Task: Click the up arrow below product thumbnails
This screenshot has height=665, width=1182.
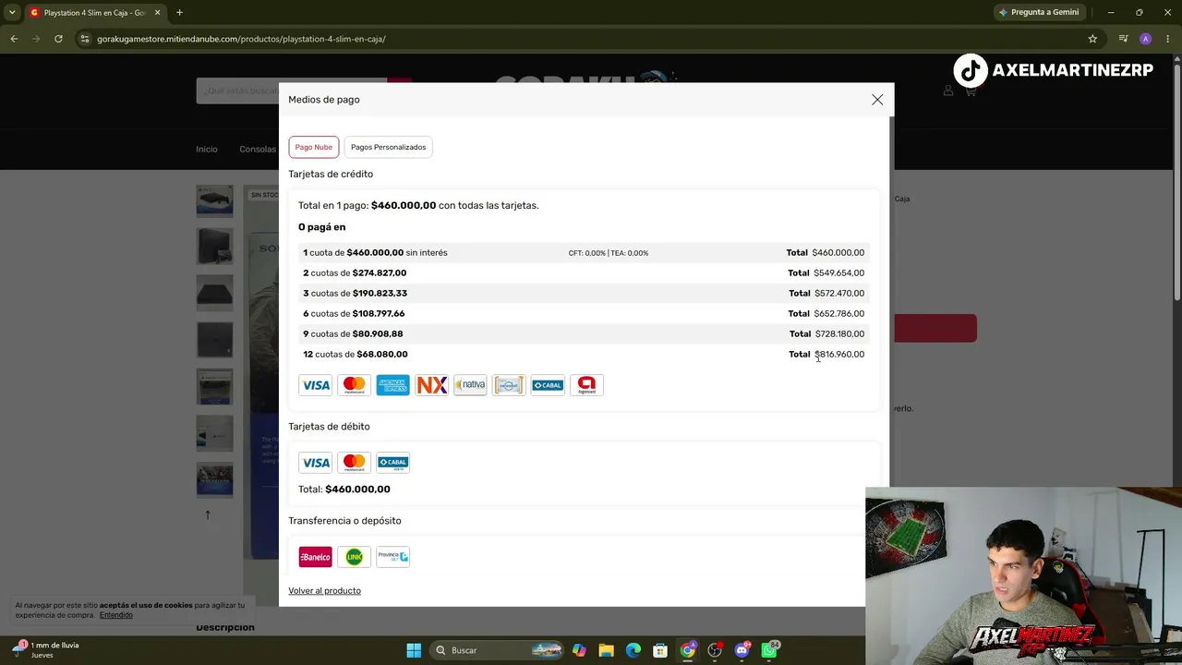Action: coord(208,514)
